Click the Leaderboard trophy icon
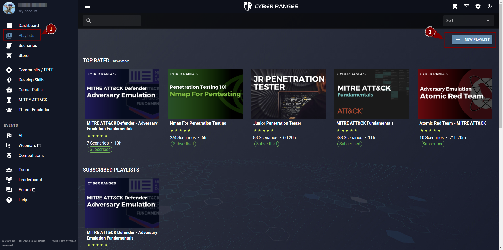Screen dimensions: 503x250 coord(9,180)
